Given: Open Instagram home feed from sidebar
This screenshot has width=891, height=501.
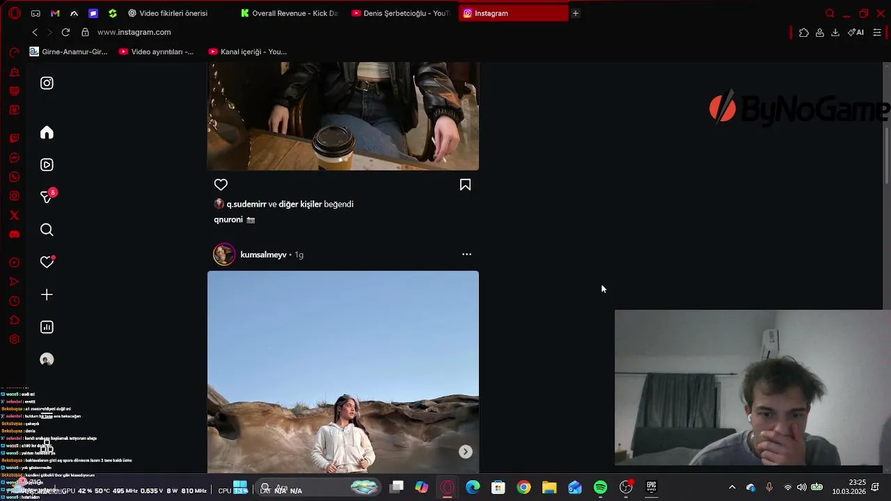Looking at the screenshot, I should [47, 133].
